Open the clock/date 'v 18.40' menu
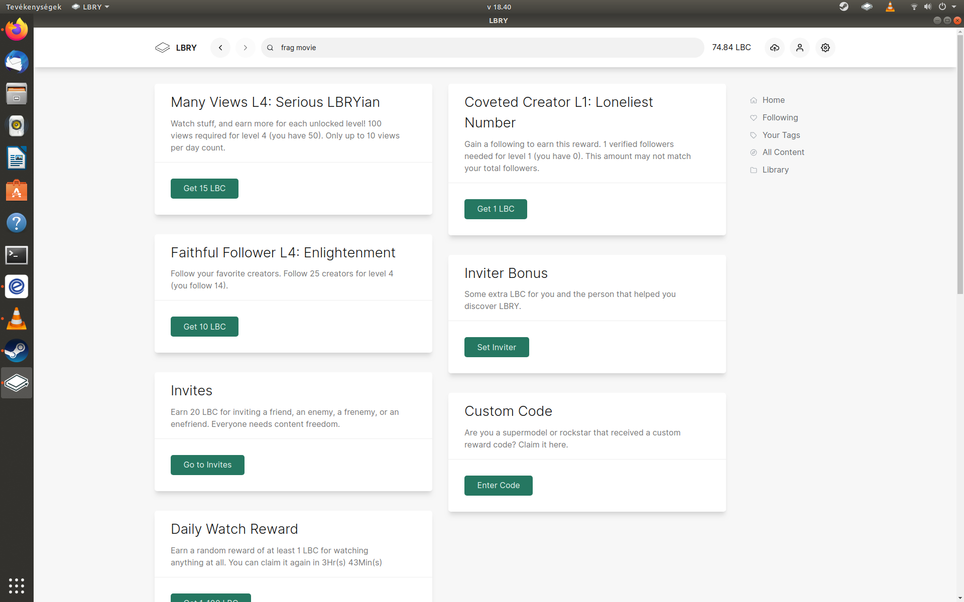The image size is (964, 602). [x=499, y=7]
